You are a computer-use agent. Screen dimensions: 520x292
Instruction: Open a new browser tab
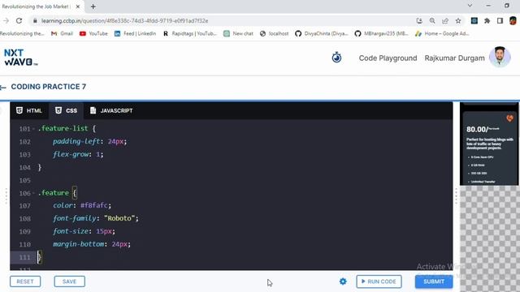(93, 6)
